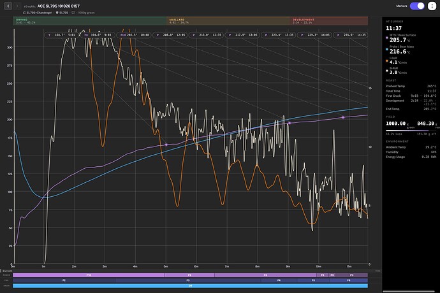This screenshot has width=440, height=293.
Task: Click the Probe / Bean Mass 216.6 reading
Action: pyautogui.click(x=401, y=50)
